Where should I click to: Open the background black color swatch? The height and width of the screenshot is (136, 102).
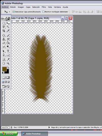[x=7, y=72]
